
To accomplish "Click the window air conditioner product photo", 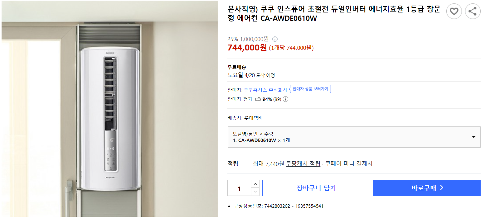I will pos(109,109).
